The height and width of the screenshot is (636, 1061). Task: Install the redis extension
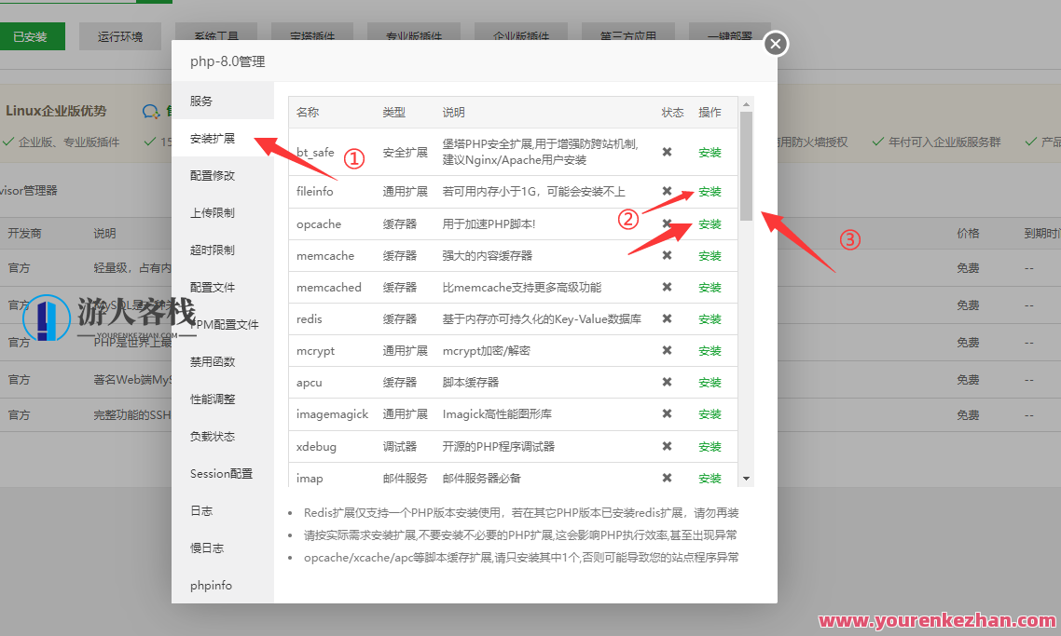pos(710,318)
